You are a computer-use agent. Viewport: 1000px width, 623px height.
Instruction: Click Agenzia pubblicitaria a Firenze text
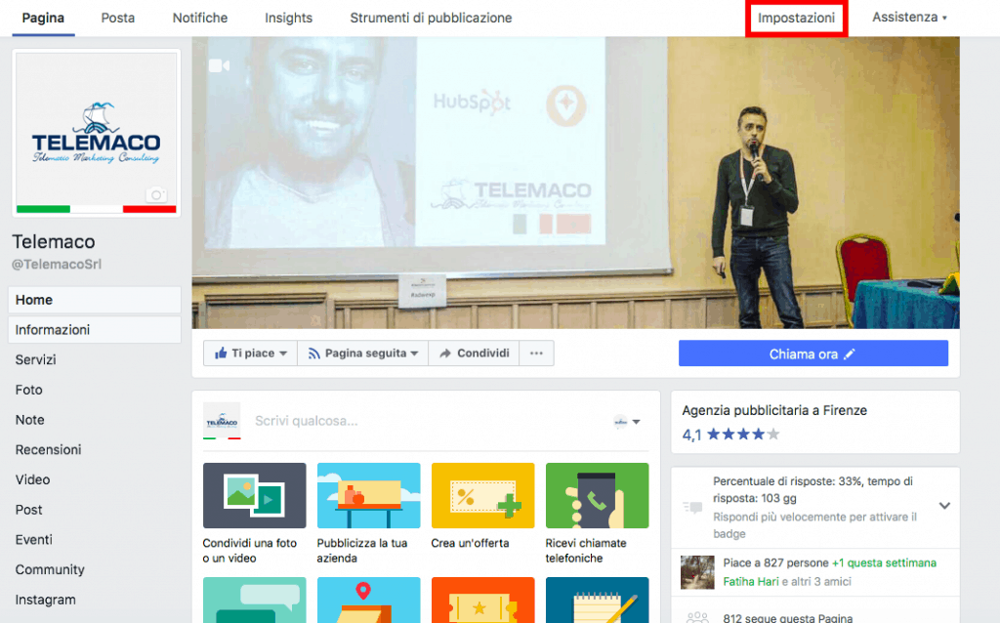tap(774, 411)
